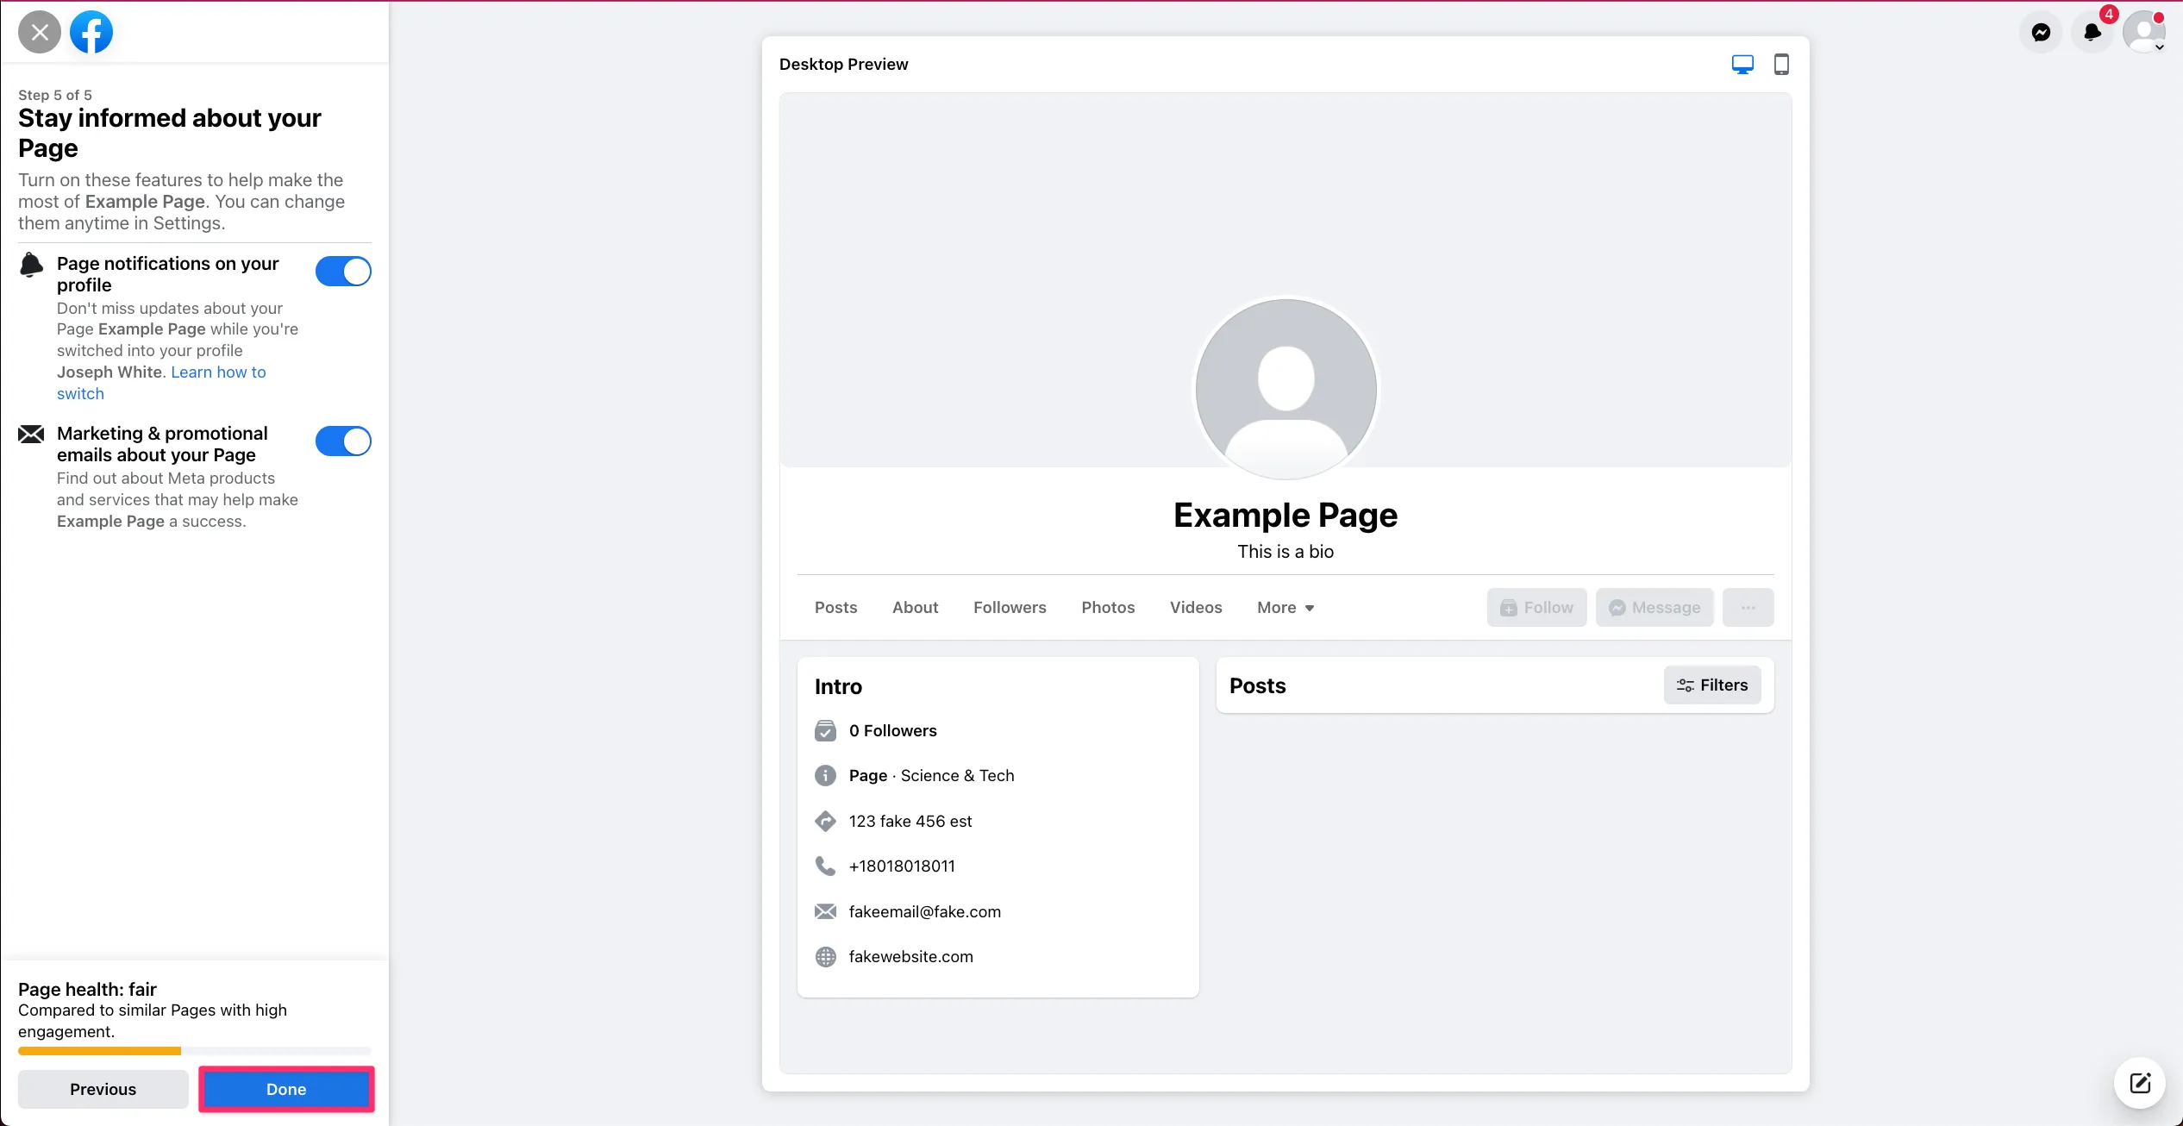Click the globe icon beside fakewebsite.com
2183x1126 pixels.
point(825,957)
